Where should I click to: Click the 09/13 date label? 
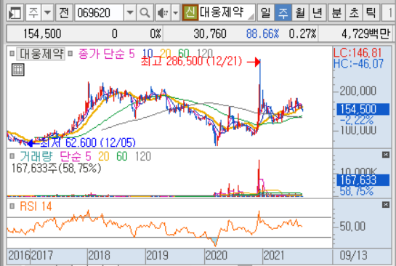pyautogui.click(x=353, y=255)
